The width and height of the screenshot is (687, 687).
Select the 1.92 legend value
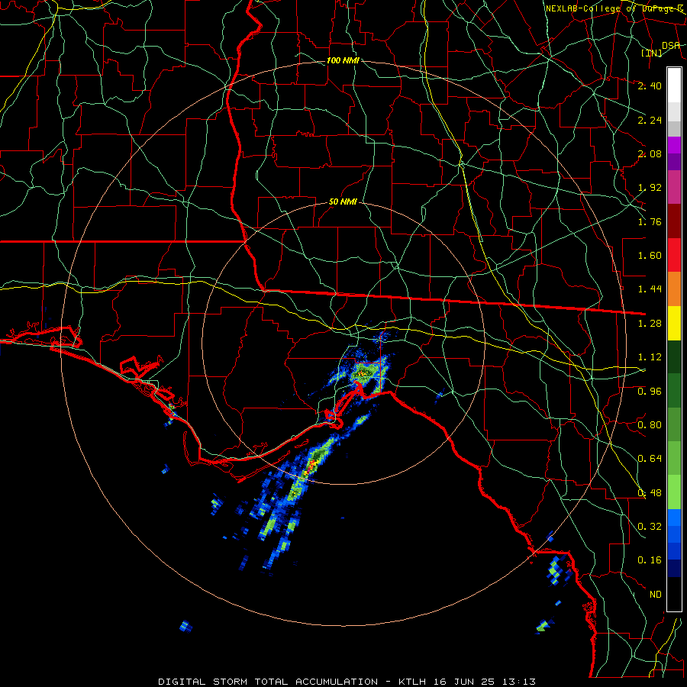point(650,188)
